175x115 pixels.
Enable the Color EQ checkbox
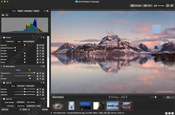[x=4, y=99]
